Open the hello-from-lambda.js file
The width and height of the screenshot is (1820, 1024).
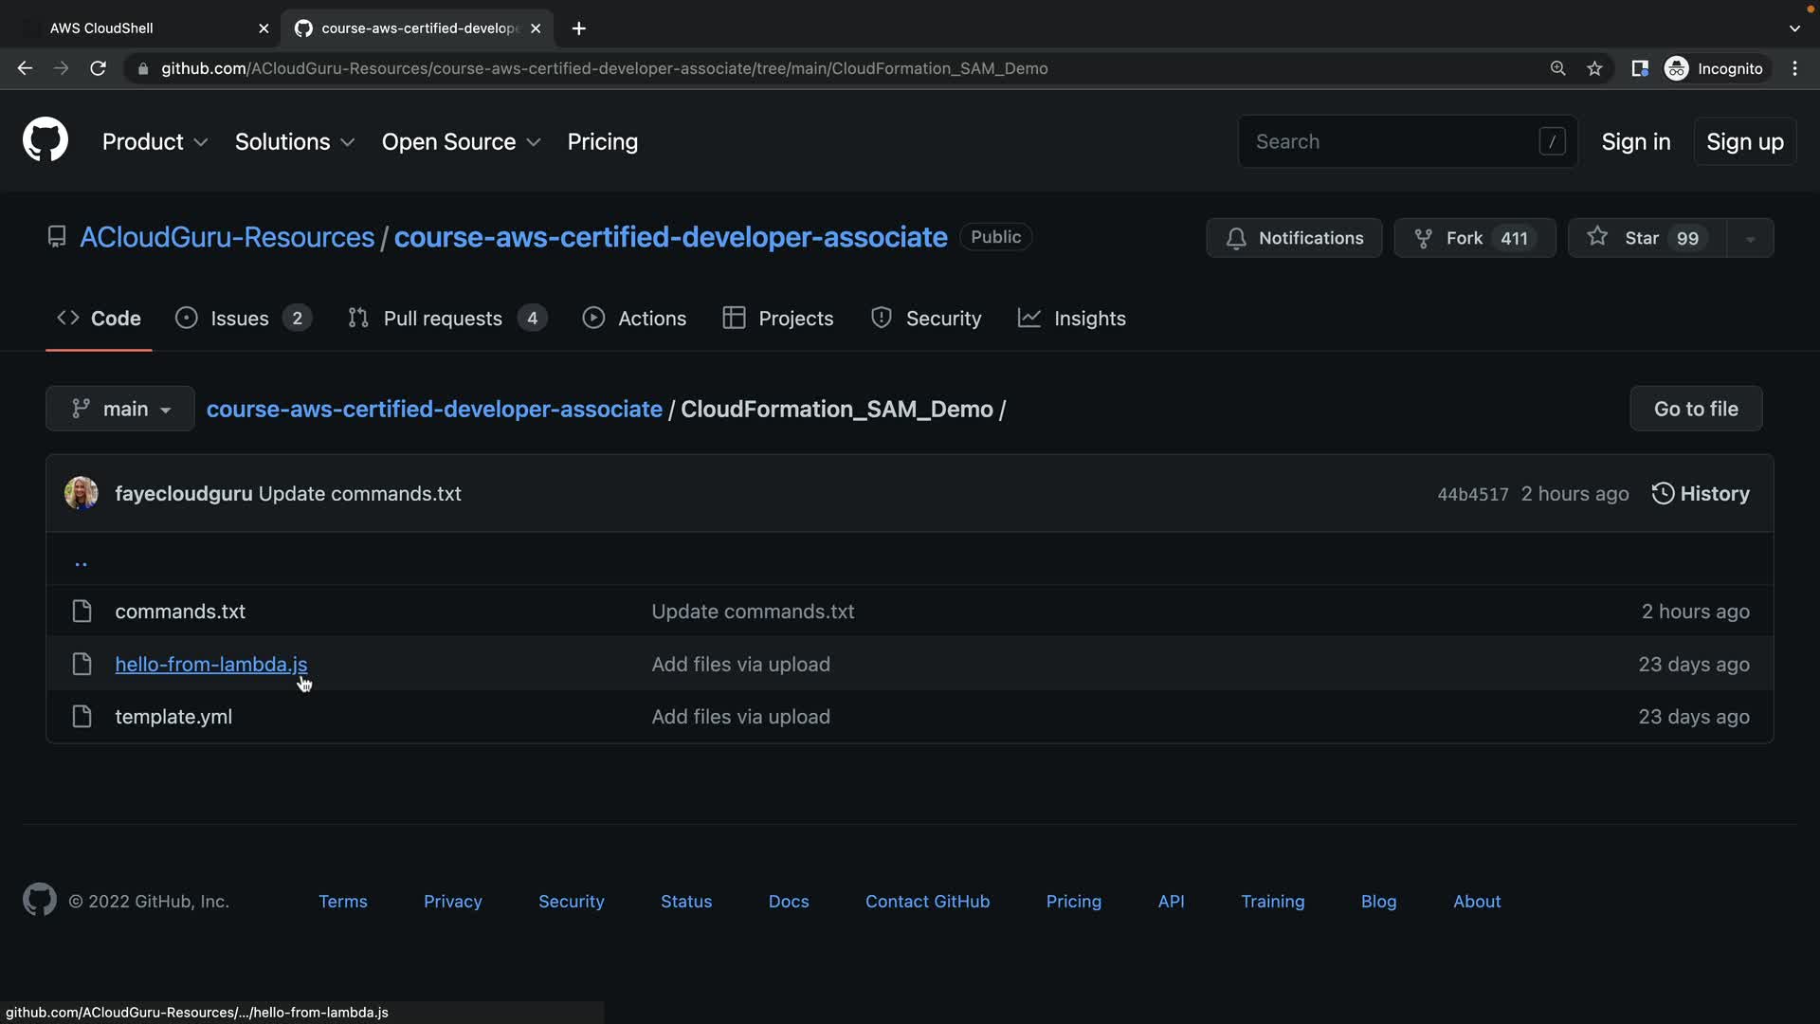(210, 665)
